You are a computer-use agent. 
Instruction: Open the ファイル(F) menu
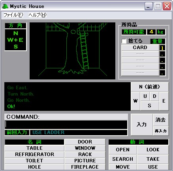click(x=13, y=15)
